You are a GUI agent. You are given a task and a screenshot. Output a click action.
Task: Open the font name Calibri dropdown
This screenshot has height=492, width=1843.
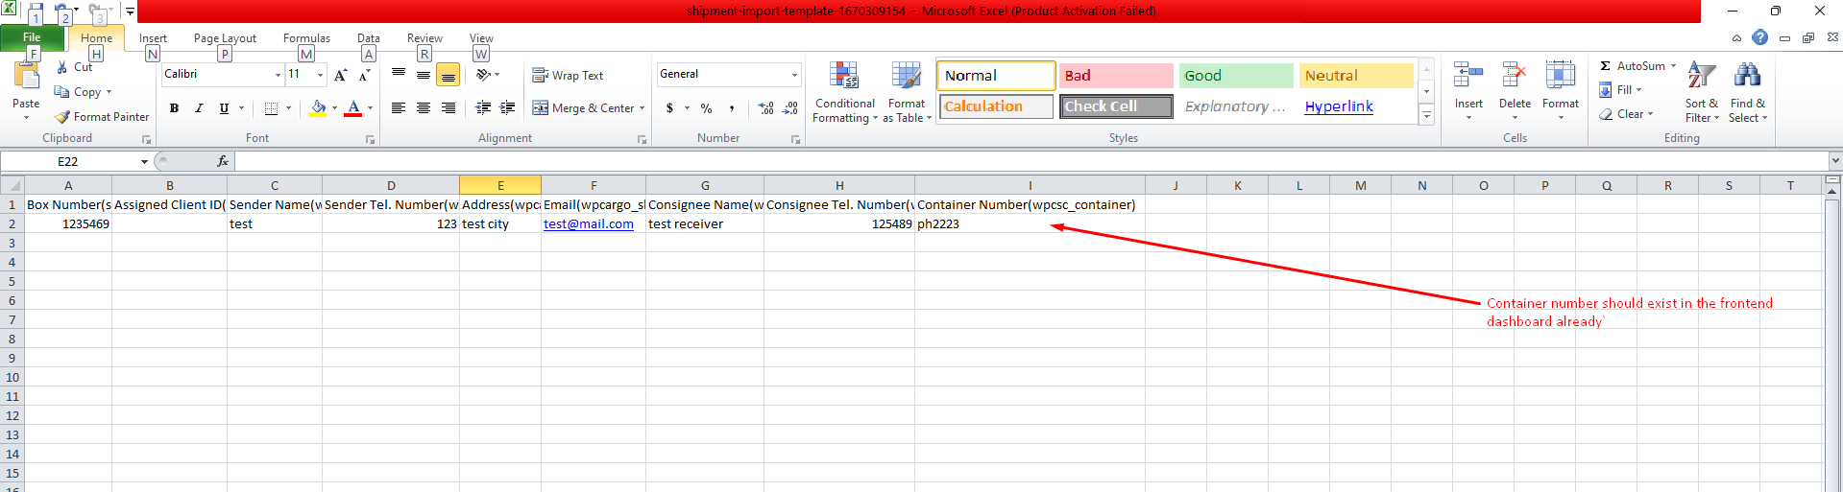coord(278,75)
